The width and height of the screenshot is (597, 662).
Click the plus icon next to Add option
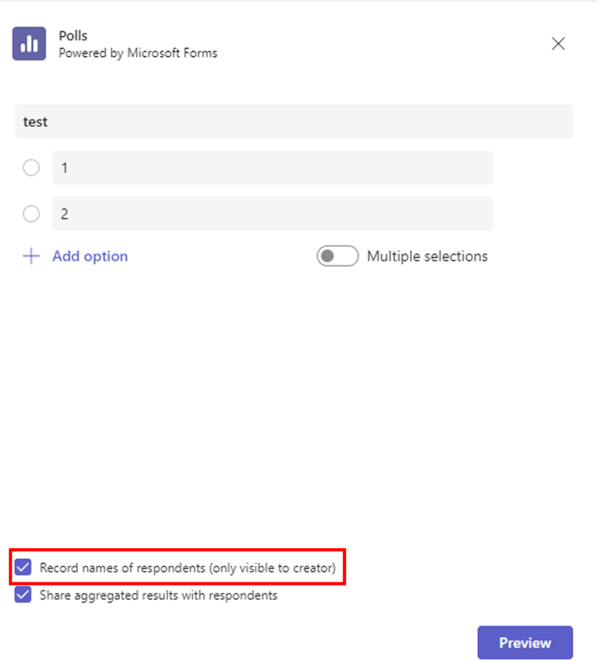click(31, 256)
